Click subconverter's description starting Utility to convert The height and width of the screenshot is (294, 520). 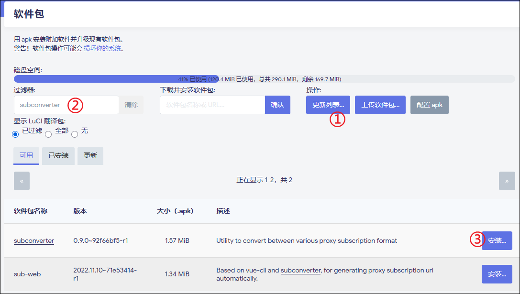coord(307,240)
